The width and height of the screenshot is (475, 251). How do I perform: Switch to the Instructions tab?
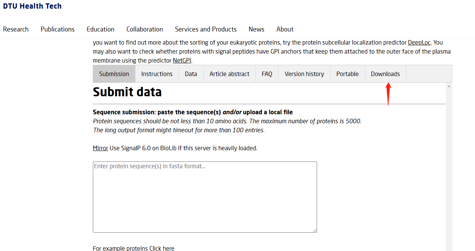[157, 74]
